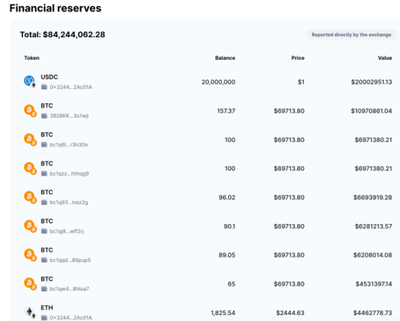Screen dimensions: 400x321
Task: Click the value $6281213.57
Action: (x=374, y=226)
